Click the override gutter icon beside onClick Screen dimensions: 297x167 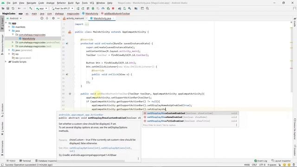pyautogui.click(x=67, y=74)
